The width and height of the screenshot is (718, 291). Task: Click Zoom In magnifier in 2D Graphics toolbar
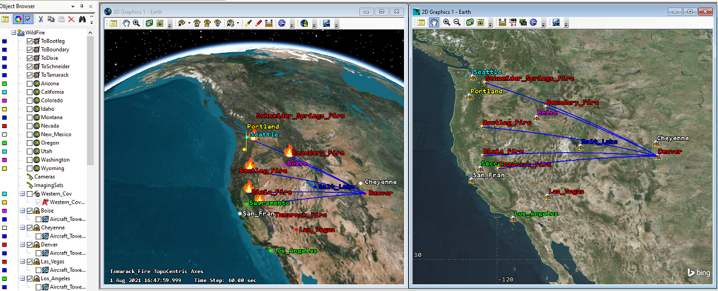click(447, 22)
